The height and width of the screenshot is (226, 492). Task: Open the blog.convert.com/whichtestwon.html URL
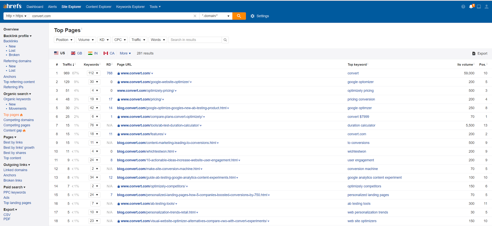(x=145, y=152)
